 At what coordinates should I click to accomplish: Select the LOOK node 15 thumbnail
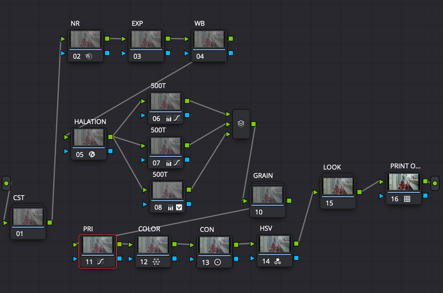[x=338, y=186]
